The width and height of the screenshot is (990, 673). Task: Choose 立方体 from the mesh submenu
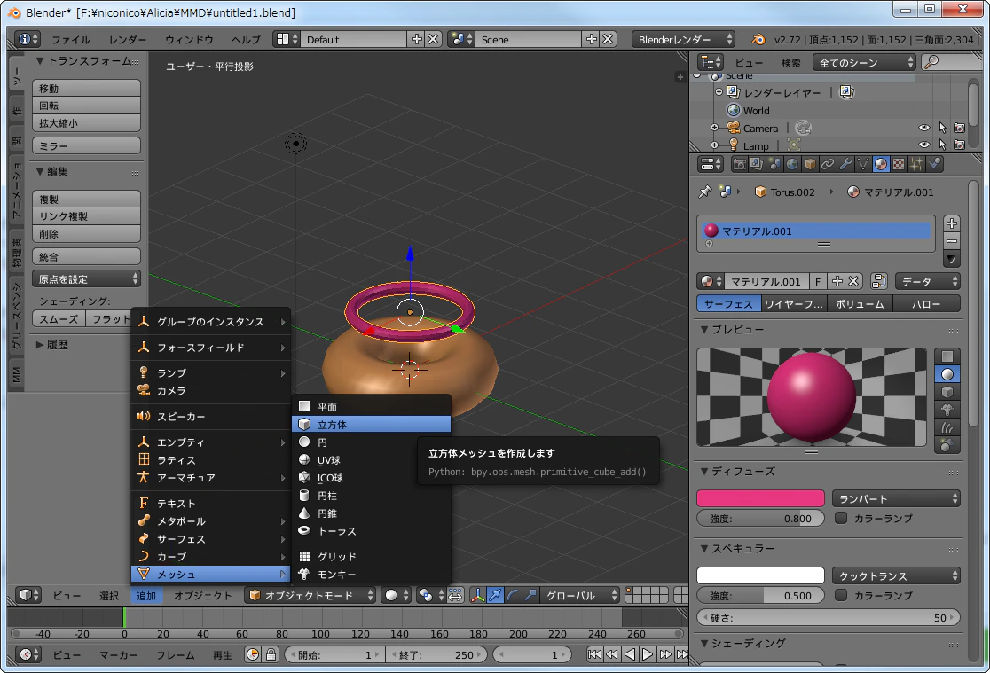click(x=371, y=424)
